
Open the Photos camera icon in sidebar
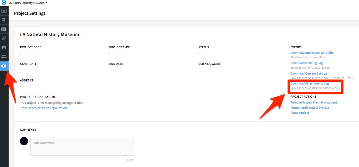pyautogui.click(x=4, y=48)
